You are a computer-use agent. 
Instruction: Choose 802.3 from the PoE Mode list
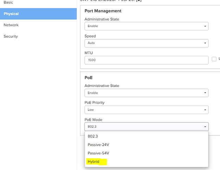93,136
